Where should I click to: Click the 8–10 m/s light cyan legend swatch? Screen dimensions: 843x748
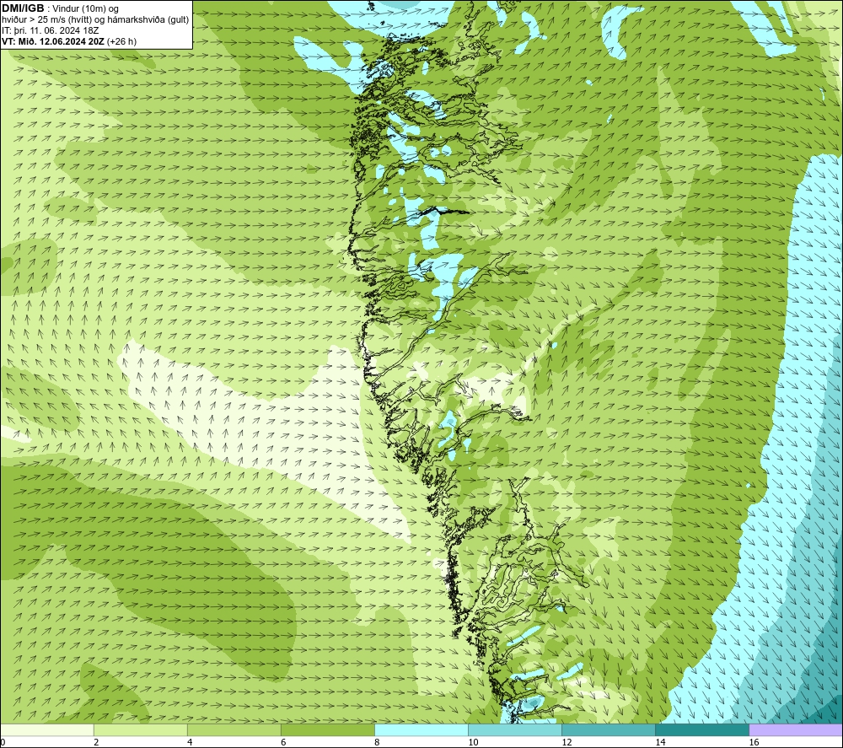[x=421, y=729]
